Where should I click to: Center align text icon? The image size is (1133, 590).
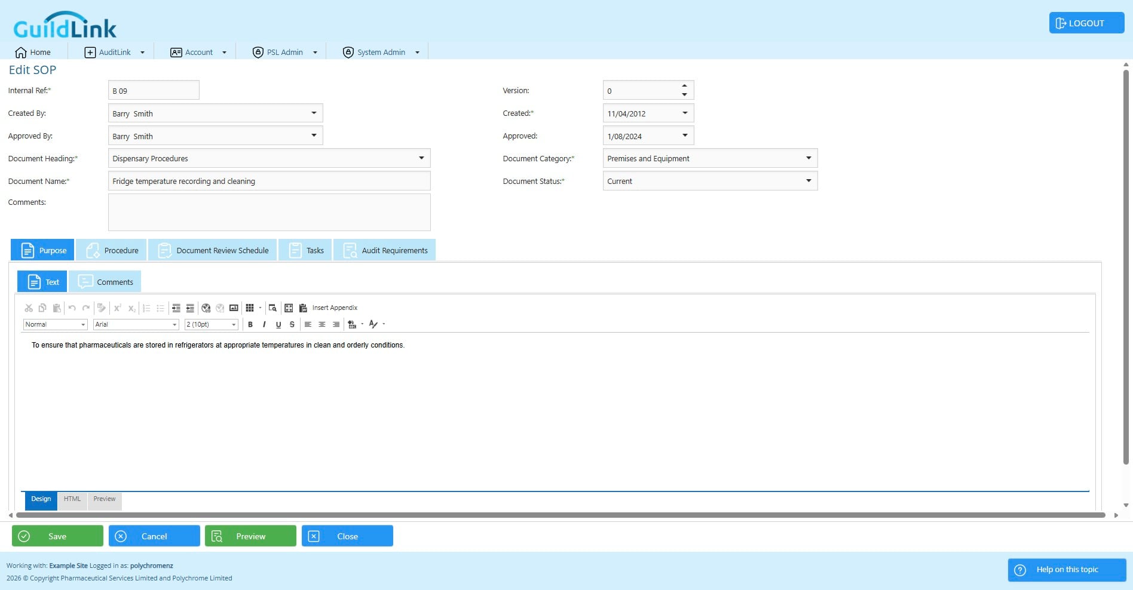(322, 324)
